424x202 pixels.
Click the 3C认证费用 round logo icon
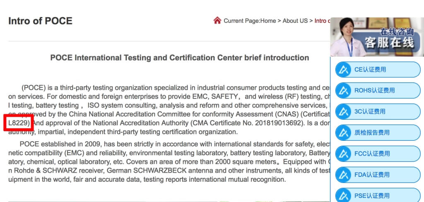[343, 111]
